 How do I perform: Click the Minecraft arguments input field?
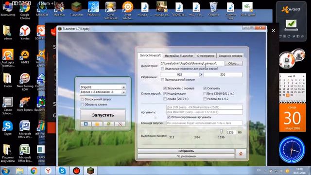pos(204,112)
